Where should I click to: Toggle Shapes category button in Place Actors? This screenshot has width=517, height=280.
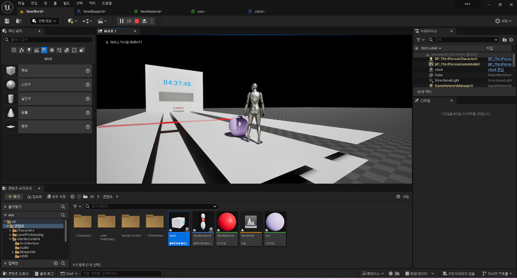[x=44, y=50]
